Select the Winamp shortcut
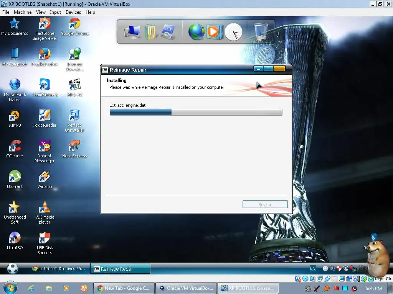Screen dimensions: 393x294 (x=45, y=180)
